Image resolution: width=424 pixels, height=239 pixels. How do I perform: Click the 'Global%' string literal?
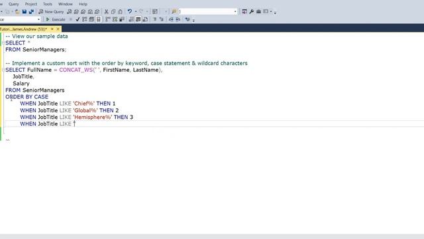click(x=85, y=110)
